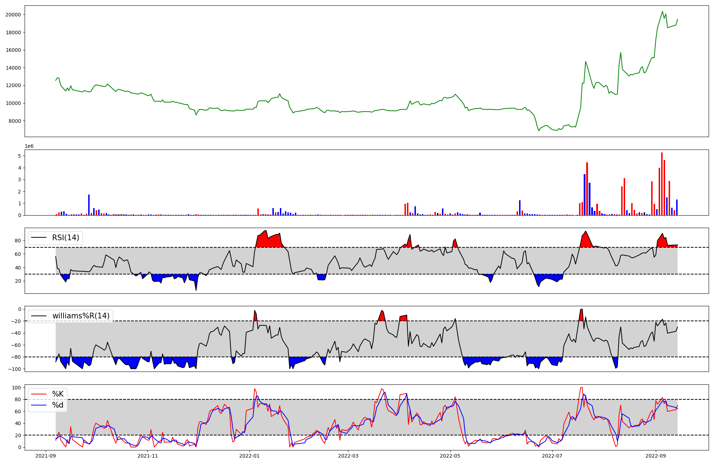Image resolution: width=714 pixels, height=464 pixels.
Task: Click black line swatch in RSI legend
Action: click(39, 238)
